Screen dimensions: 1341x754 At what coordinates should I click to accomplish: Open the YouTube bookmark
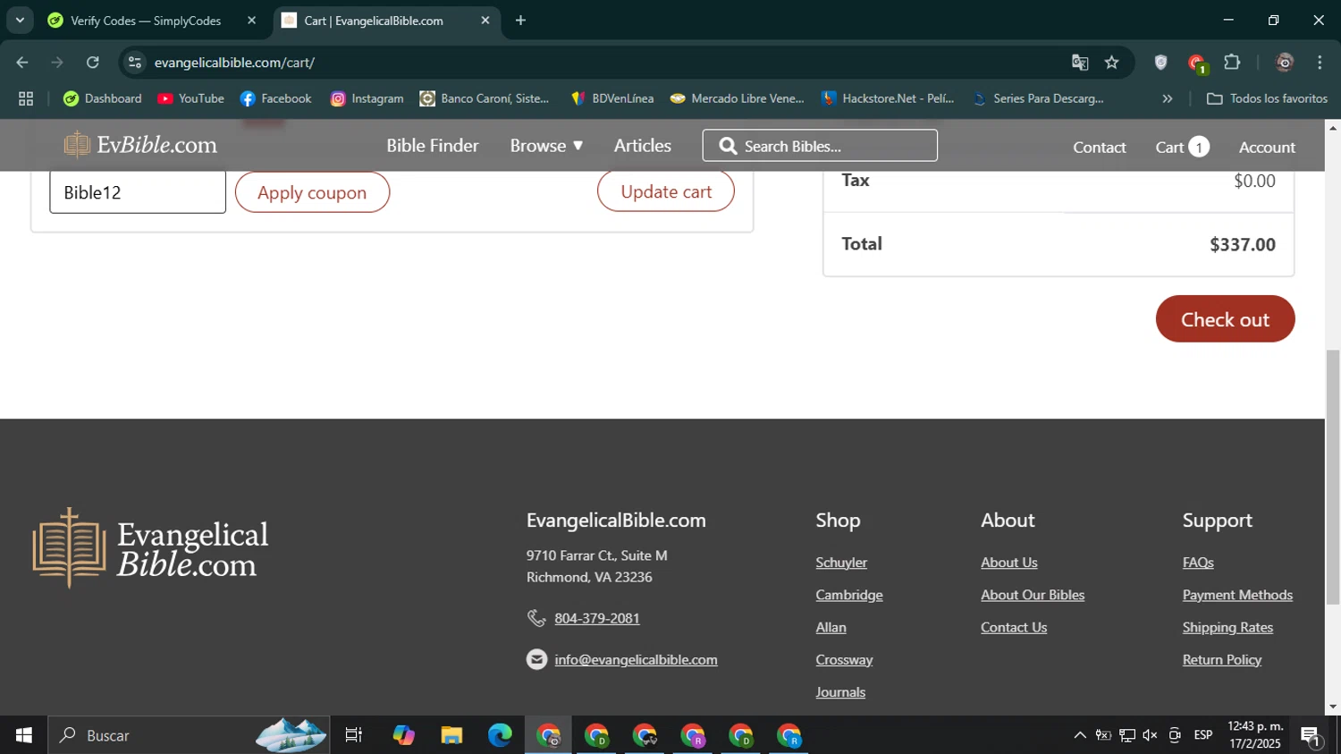190,98
